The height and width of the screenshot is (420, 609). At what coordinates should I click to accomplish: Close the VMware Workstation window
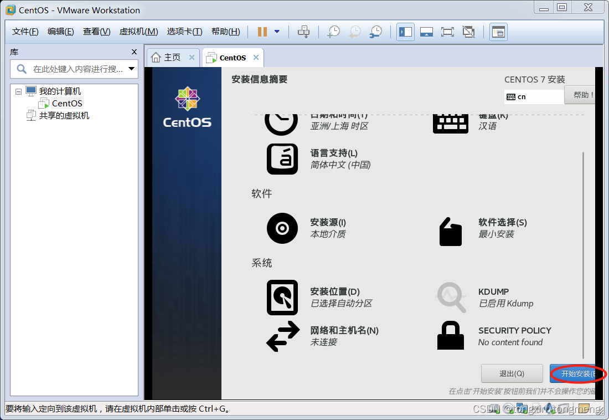(x=588, y=7)
